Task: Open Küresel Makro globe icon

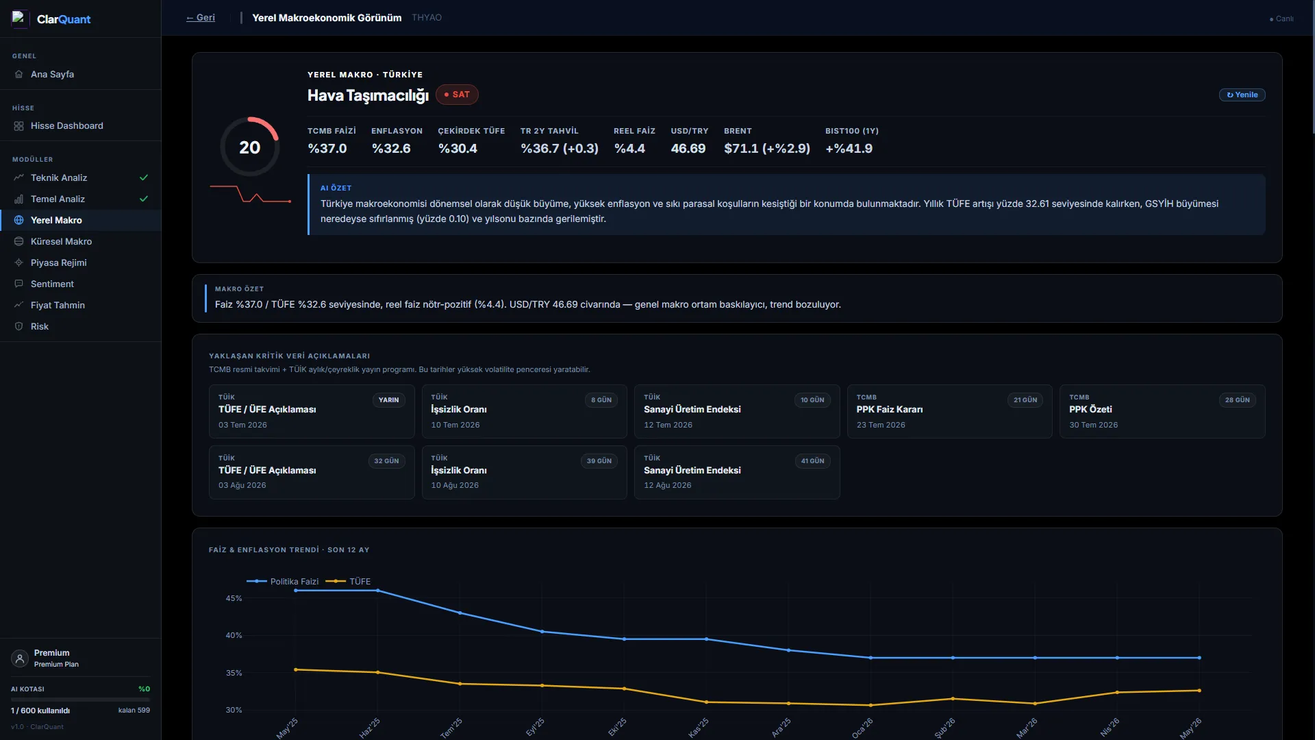Action: point(19,241)
